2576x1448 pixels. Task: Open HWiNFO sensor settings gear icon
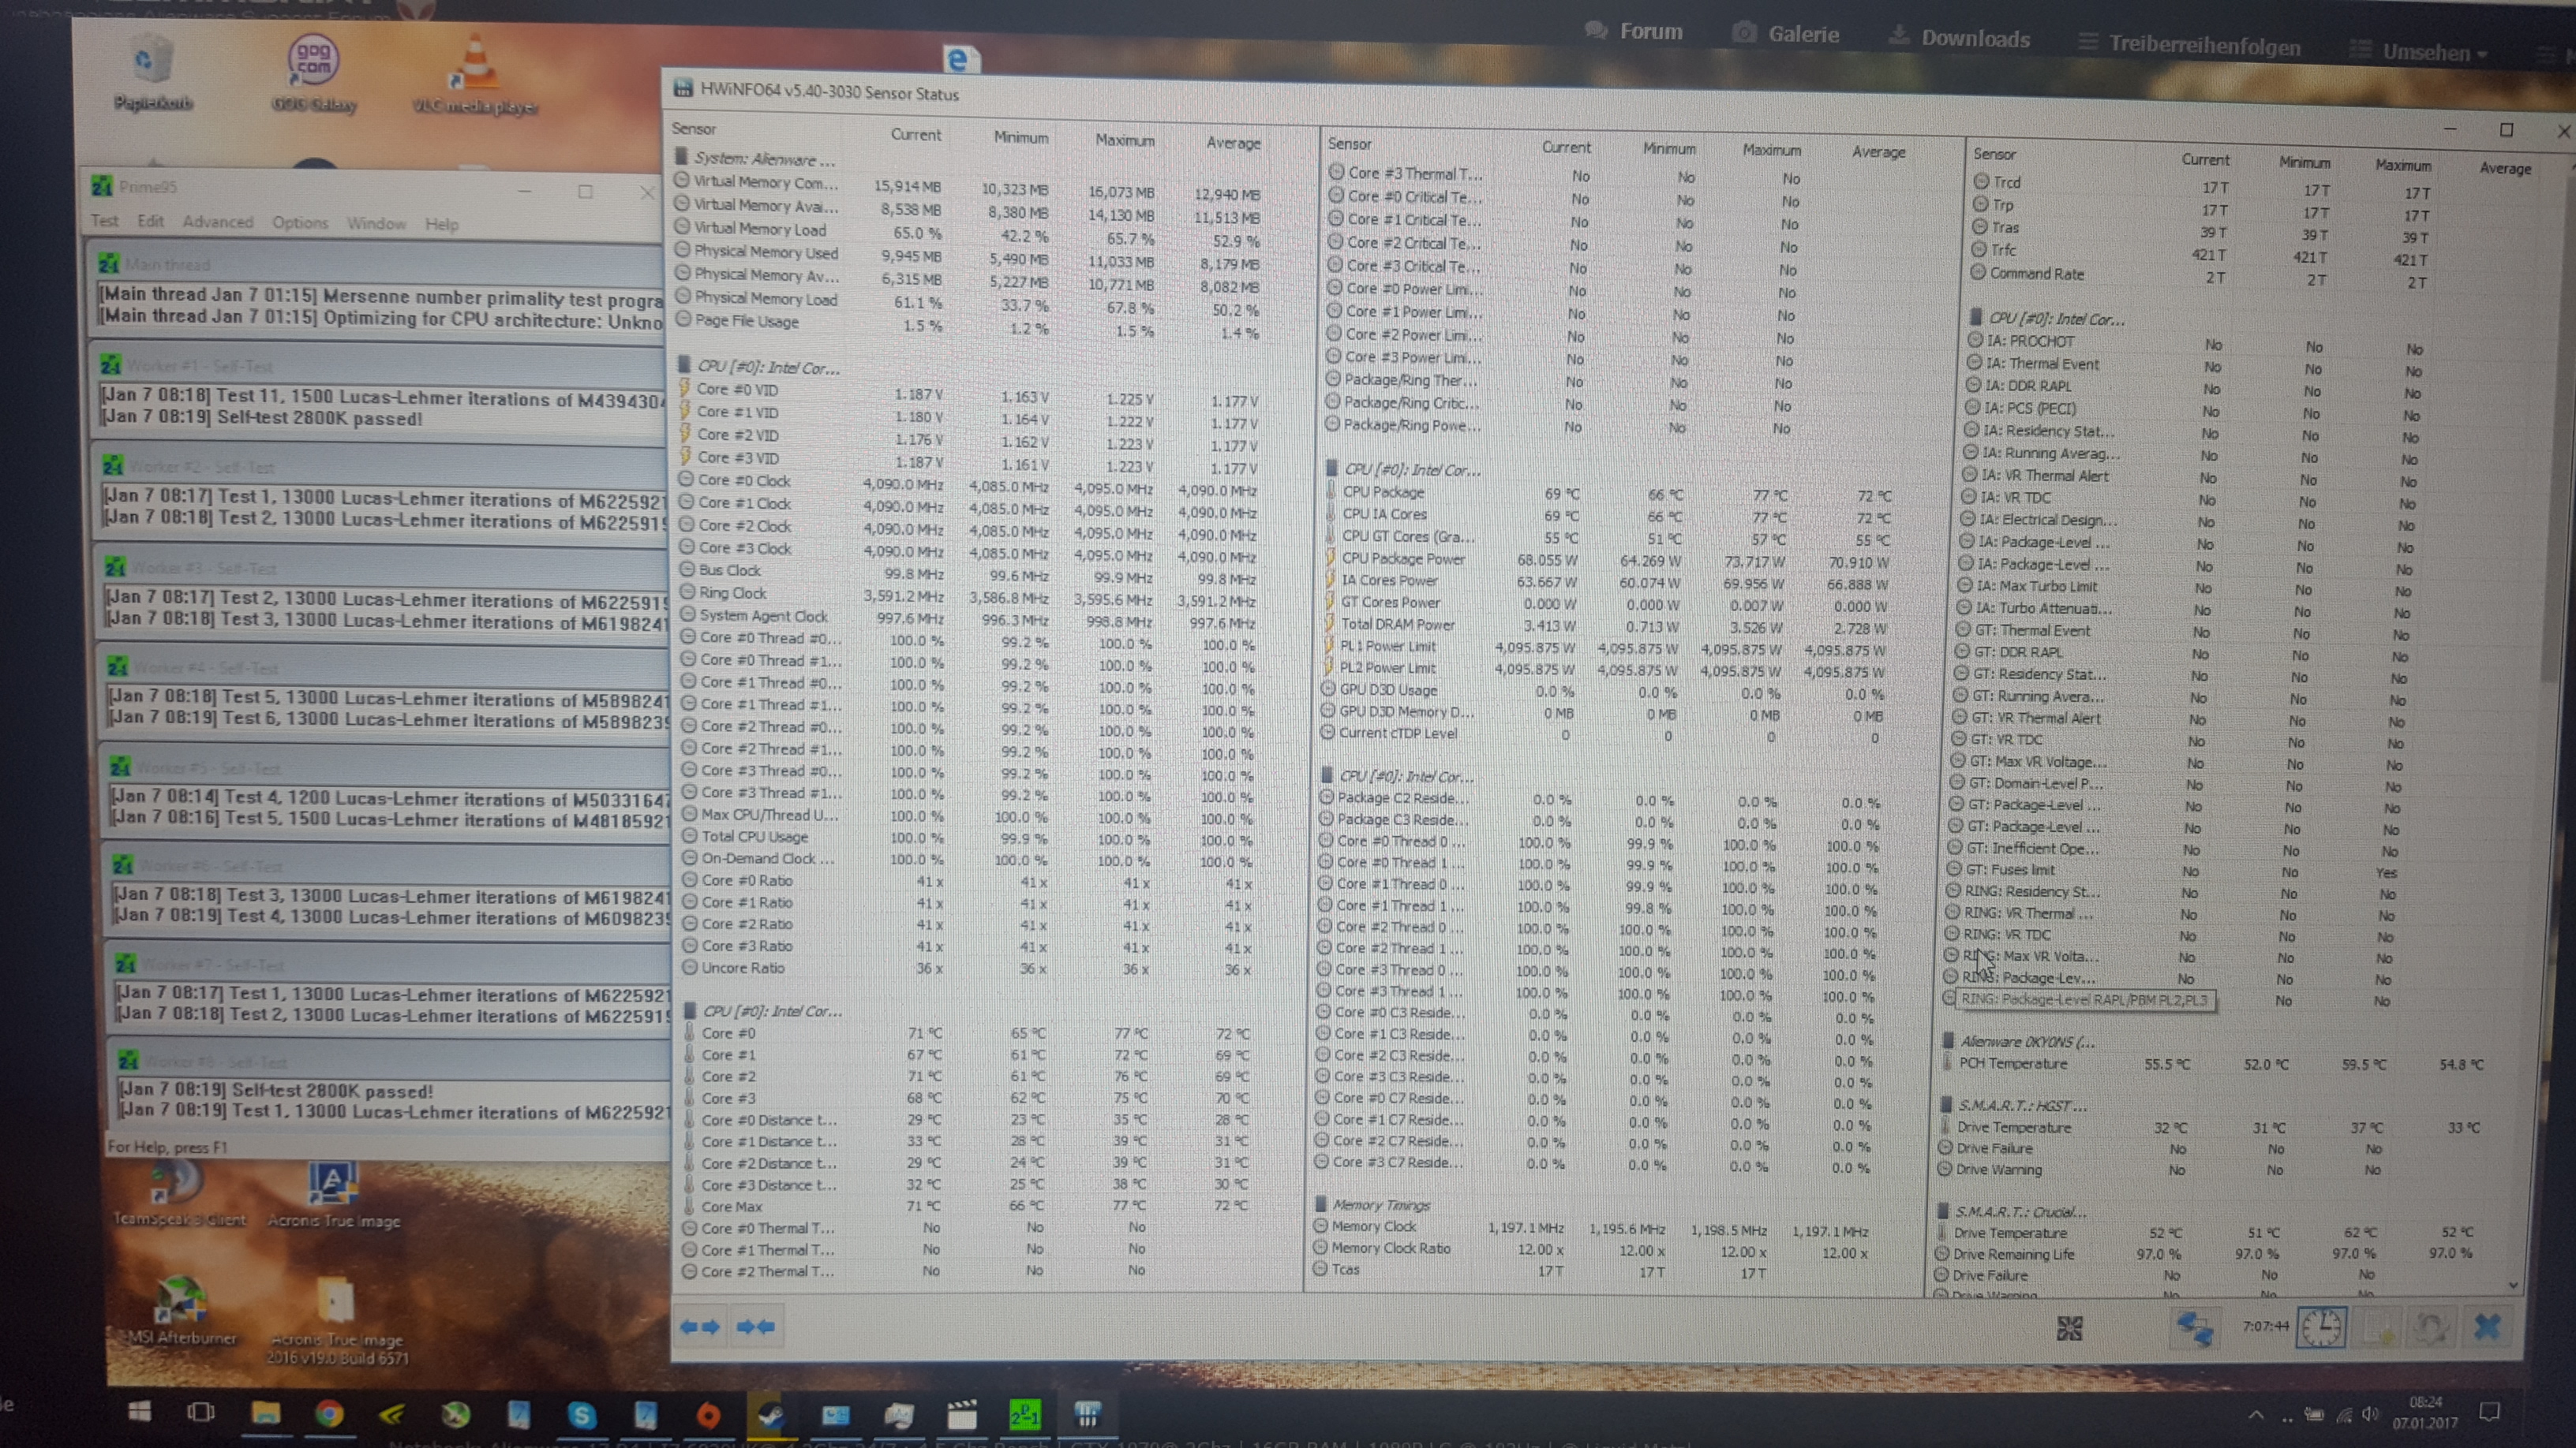(x=2430, y=1328)
